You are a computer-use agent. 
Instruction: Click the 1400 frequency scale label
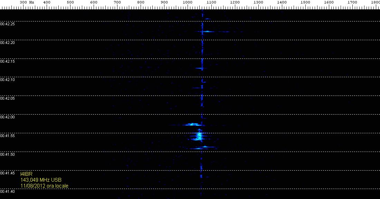(x=282, y=2)
